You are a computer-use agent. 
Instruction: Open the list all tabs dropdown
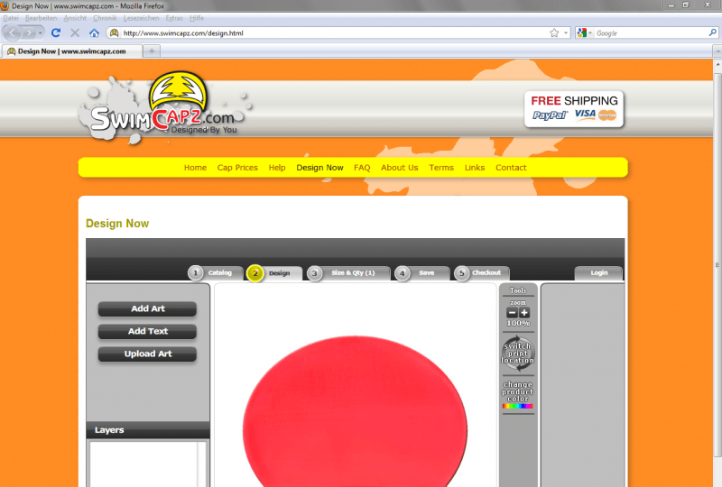click(717, 51)
